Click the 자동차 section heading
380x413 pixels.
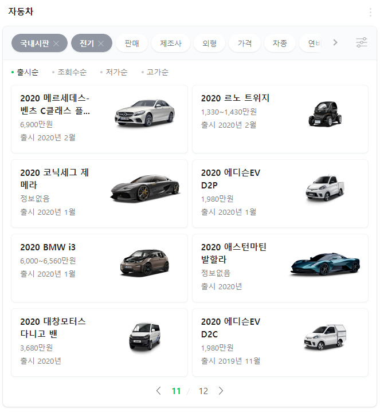[21, 11]
